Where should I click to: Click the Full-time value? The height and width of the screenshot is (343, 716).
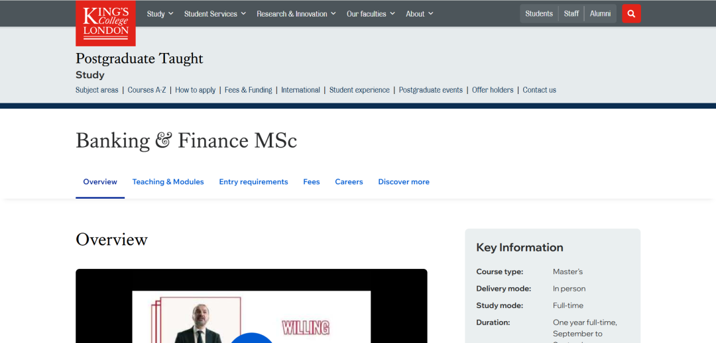pyautogui.click(x=568, y=306)
